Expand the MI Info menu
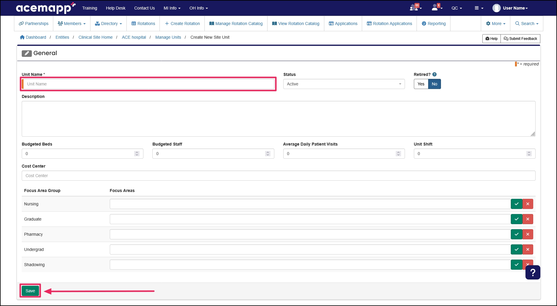This screenshot has width=557, height=306. point(172,8)
